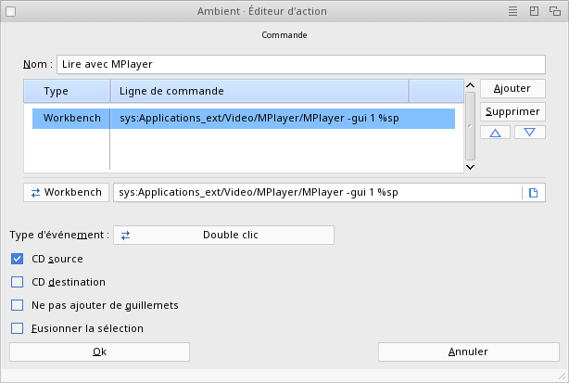The height and width of the screenshot is (383, 569).
Task: Click the window resize grip
Action: click(x=563, y=377)
